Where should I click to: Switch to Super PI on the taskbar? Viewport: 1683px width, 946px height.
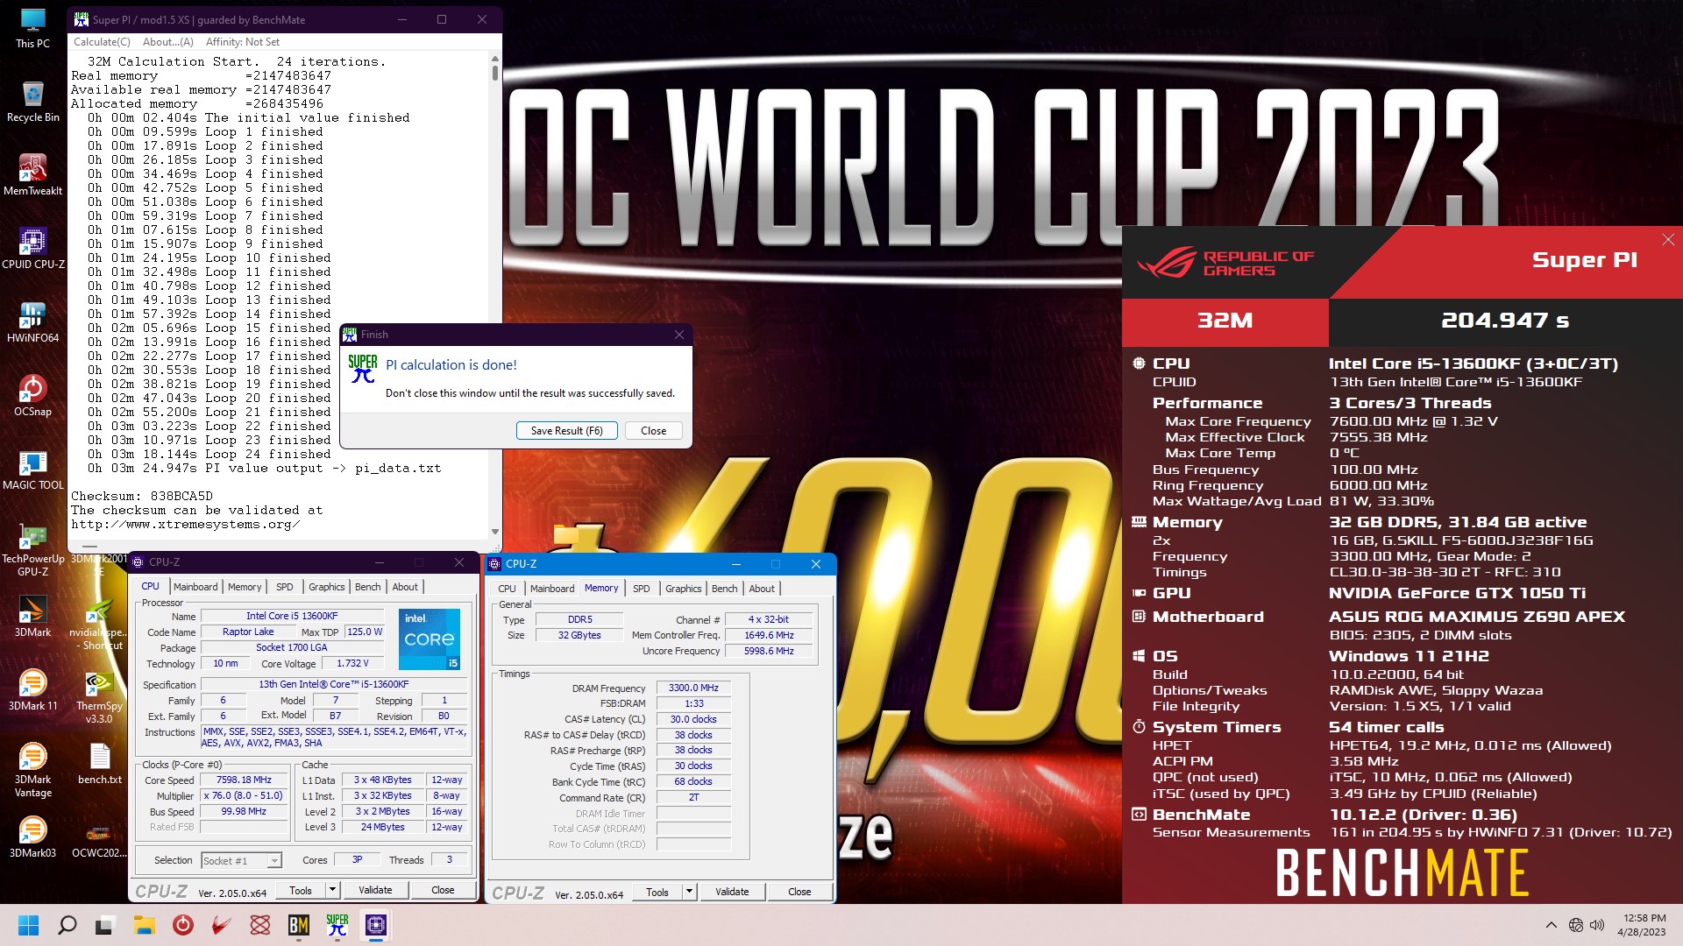point(337,925)
